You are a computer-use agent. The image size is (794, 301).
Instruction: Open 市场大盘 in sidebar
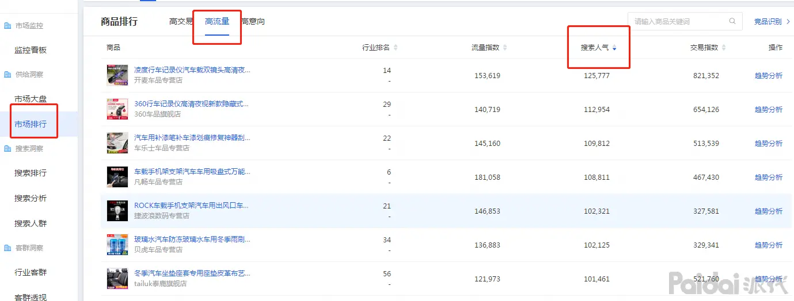(x=31, y=99)
